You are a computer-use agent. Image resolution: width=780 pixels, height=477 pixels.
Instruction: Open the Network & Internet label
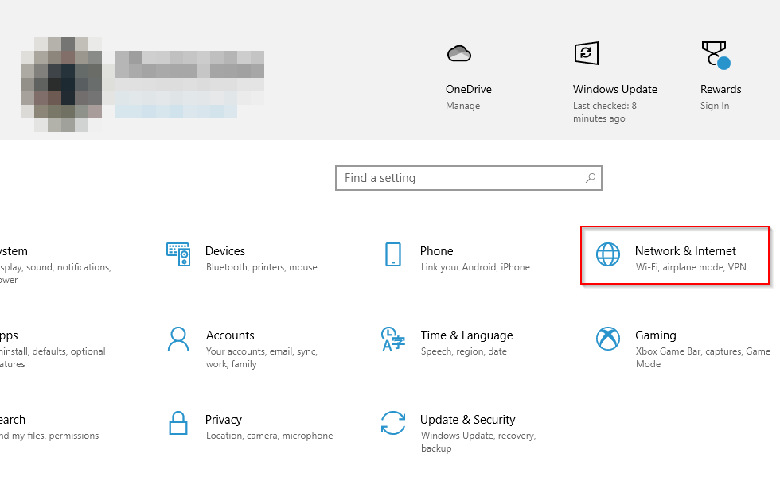685,251
